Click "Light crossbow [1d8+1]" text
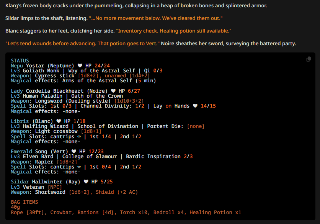 click(x=68, y=131)
